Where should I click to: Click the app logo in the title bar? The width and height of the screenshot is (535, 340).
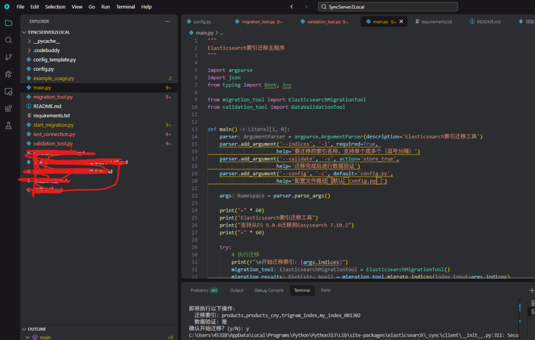coord(7,6)
